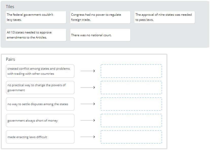Select the 'There was no national court' tile
210x150 pixels.
coord(100,35)
